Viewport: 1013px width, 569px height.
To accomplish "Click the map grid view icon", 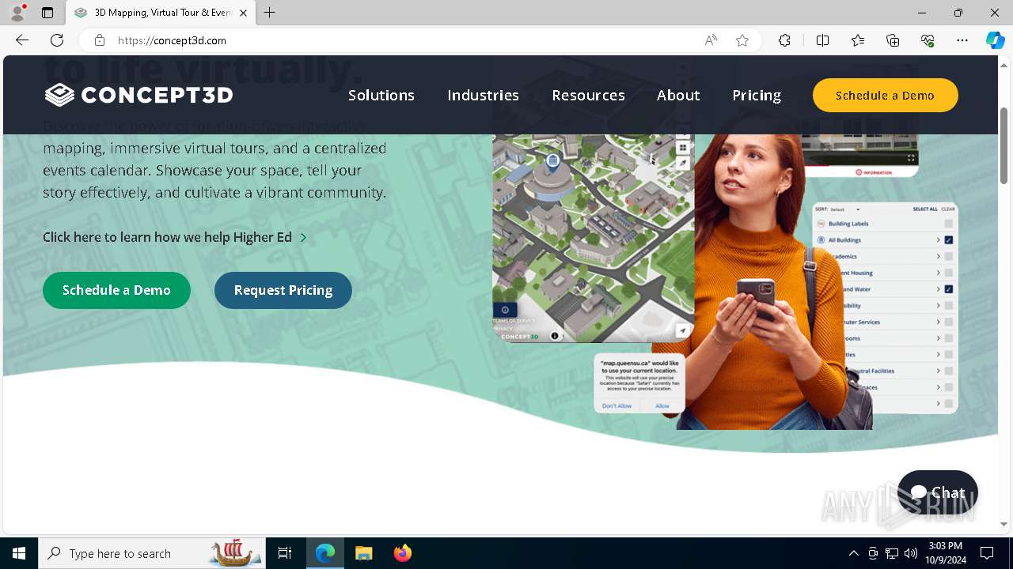I will point(682,148).
